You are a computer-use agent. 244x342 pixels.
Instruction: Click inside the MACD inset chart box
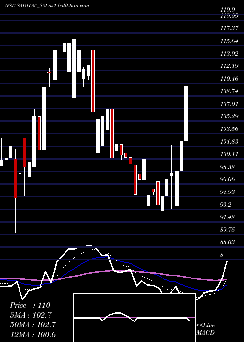tap(134, 318)
